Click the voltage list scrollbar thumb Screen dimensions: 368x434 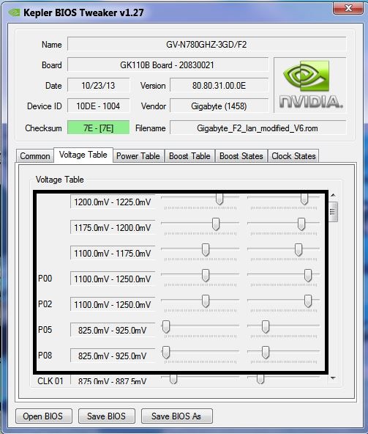pos(333,212)
